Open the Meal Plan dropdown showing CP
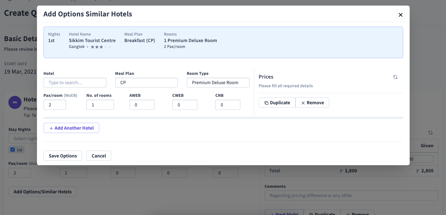 [146, 83]
